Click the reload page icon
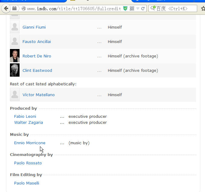205x192 pixels. [143, 9]
